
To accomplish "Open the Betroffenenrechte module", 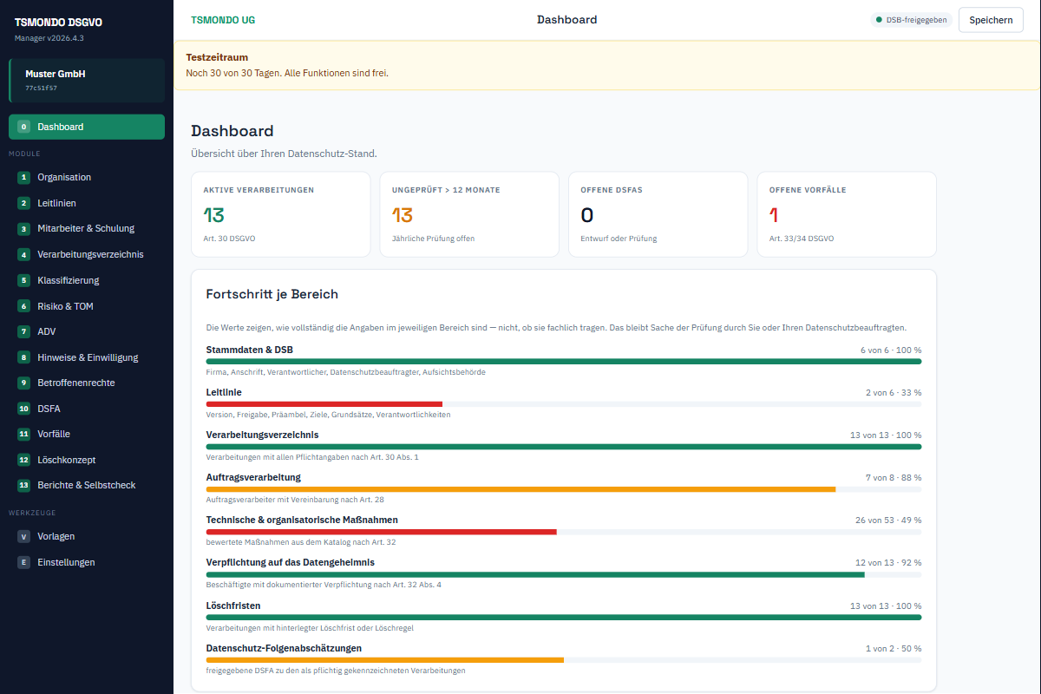I will tap(87, 383).
